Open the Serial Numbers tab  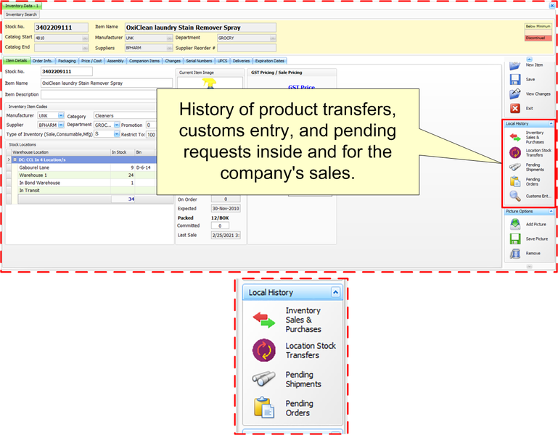[x=199, y=61]
